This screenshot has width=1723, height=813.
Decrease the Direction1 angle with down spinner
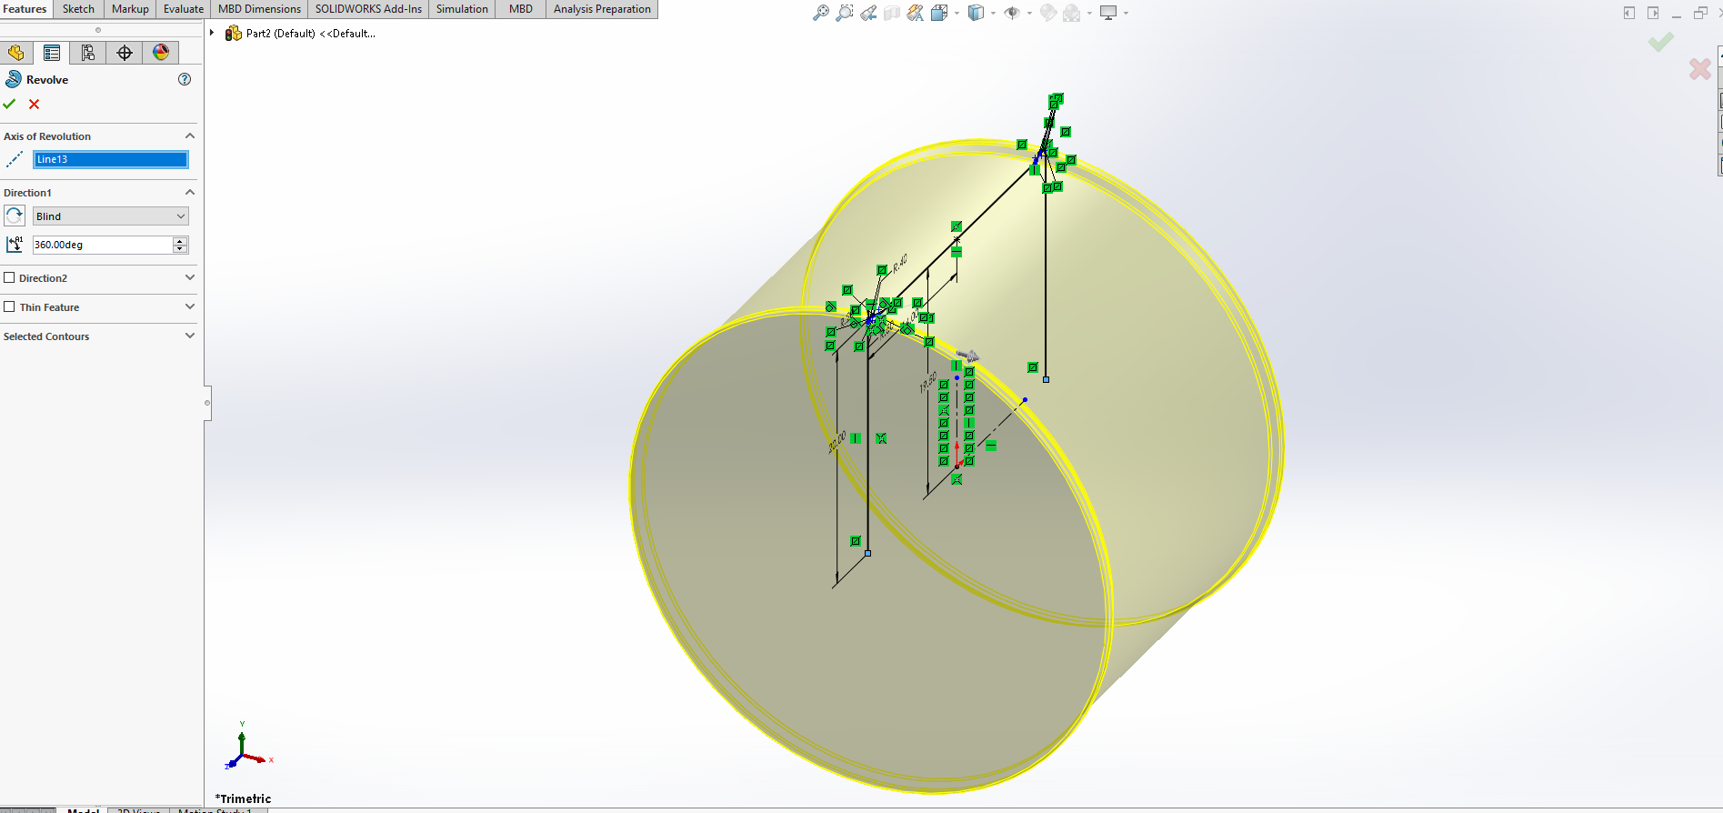point(180,249)
